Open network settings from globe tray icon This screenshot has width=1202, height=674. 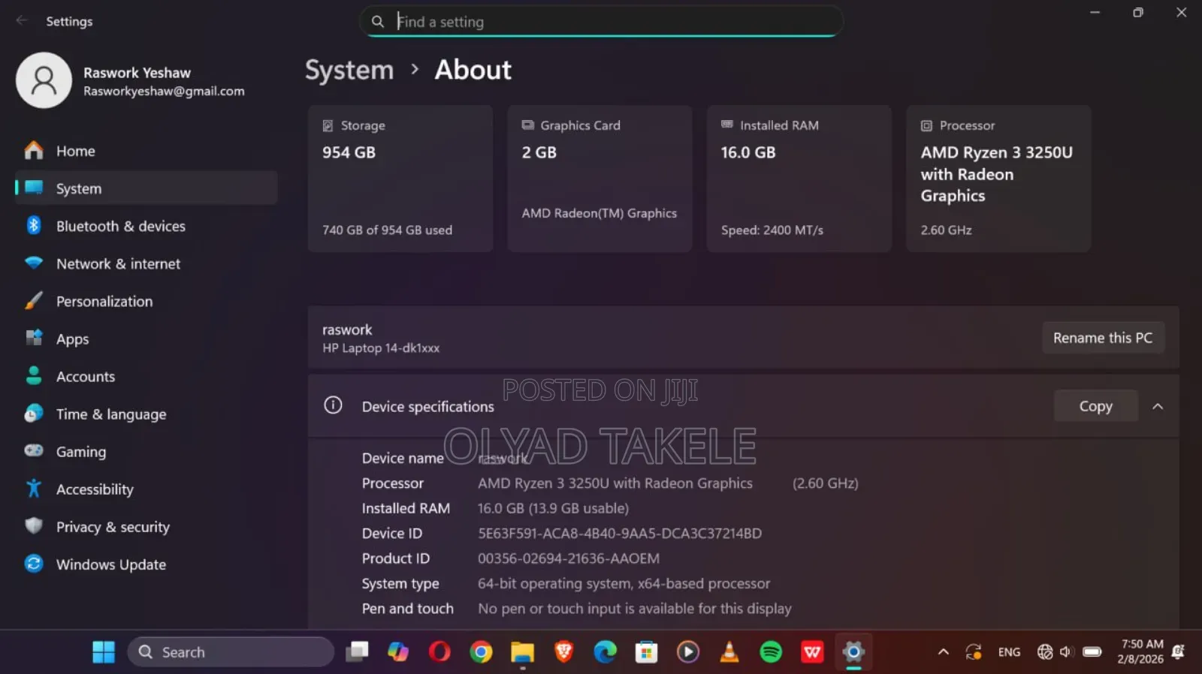pyautogui.click(x=1045, y=651)
